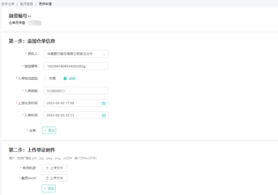Viewport: 278px width, 195px height.
Task: Navigate to 融资管理 breadcrumb item
Action: (27, 4)
